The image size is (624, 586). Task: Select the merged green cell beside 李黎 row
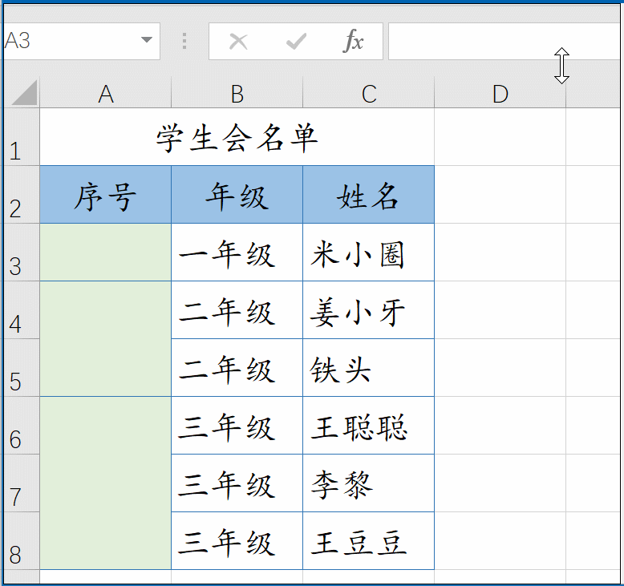click(x=105, y=483)
